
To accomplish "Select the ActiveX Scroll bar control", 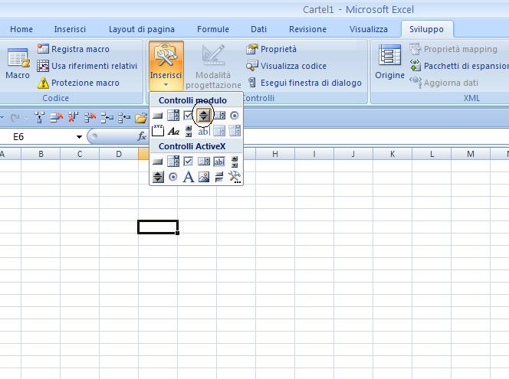I will tap(235, 162).
